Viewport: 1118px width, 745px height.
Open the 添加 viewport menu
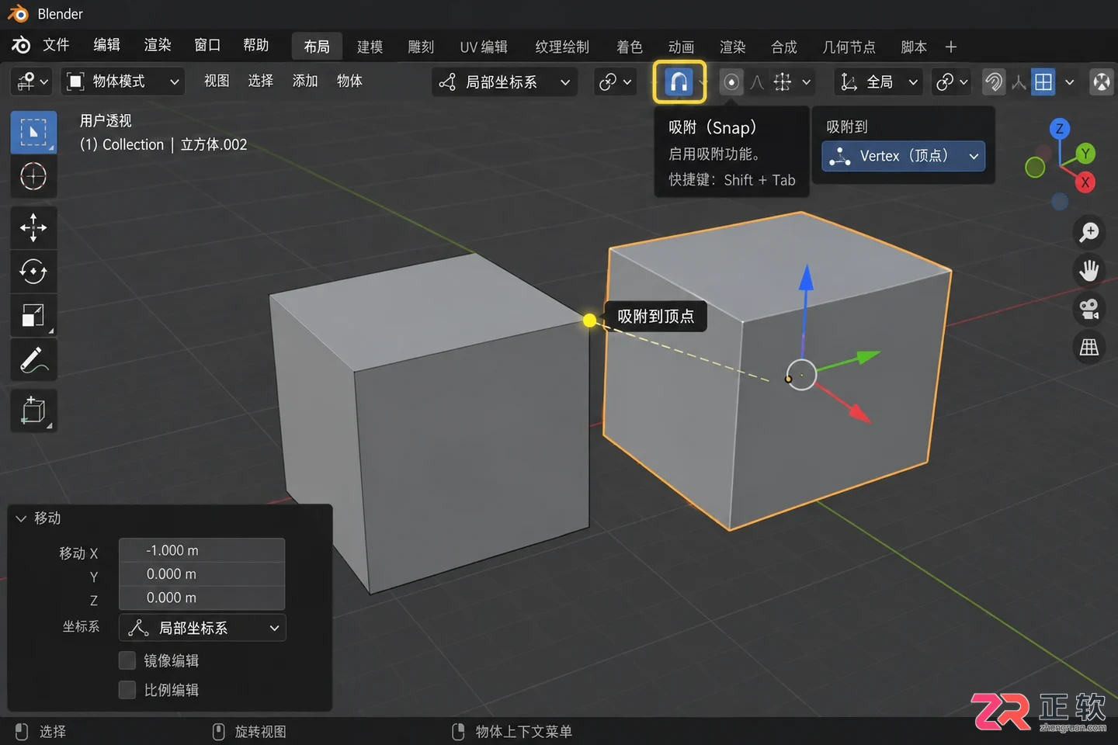pos(305,81)
